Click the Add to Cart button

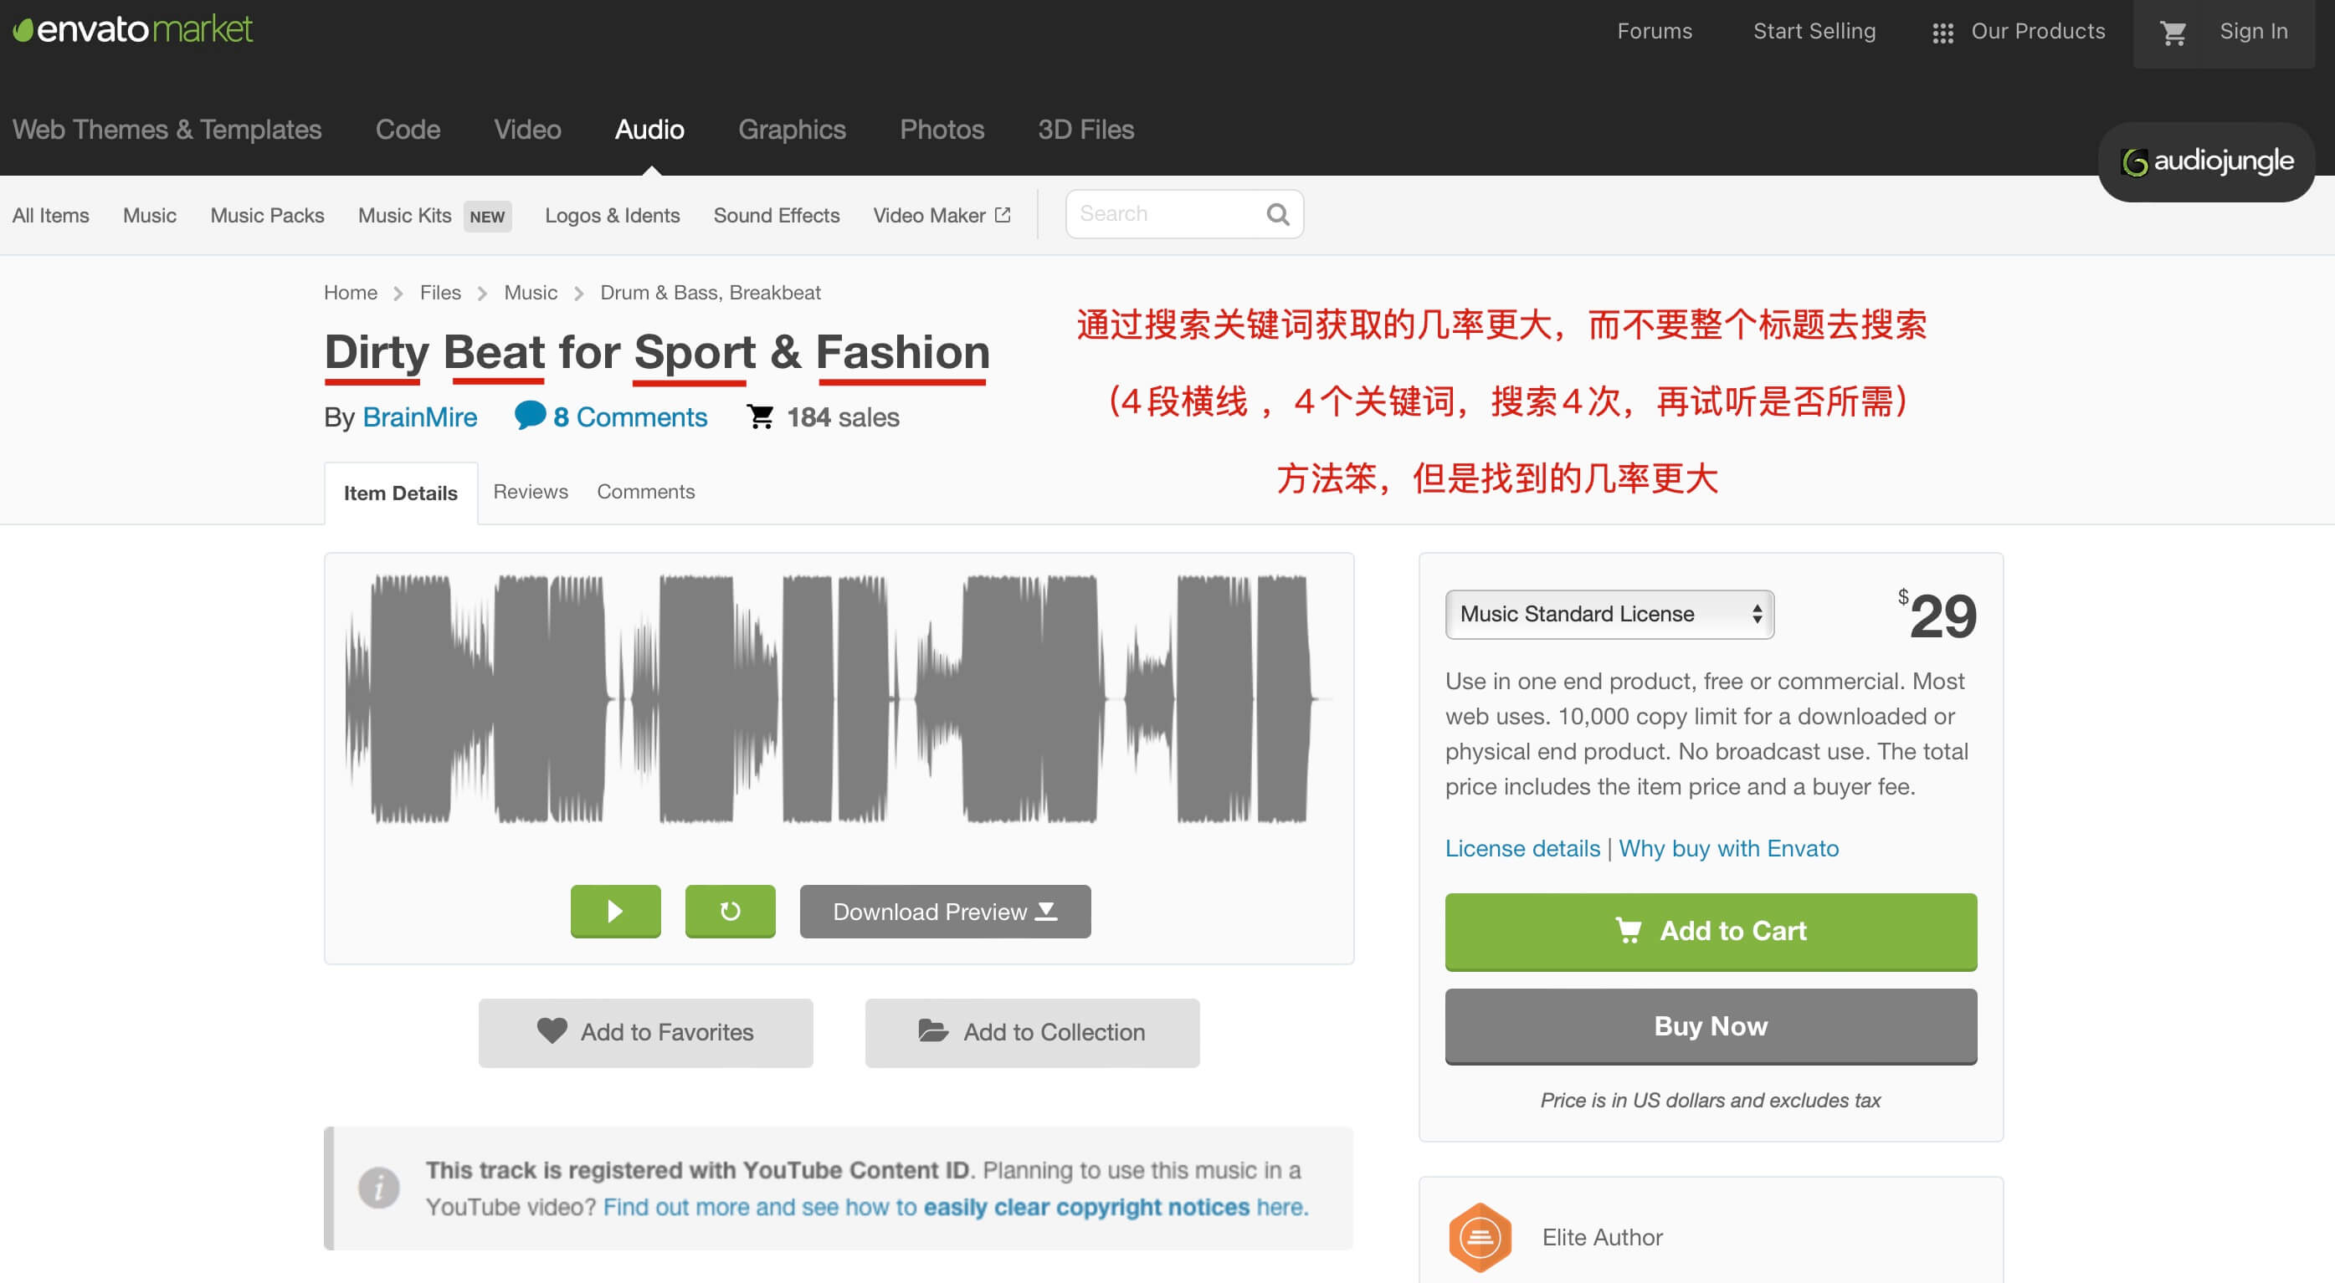pos(1711,932)
